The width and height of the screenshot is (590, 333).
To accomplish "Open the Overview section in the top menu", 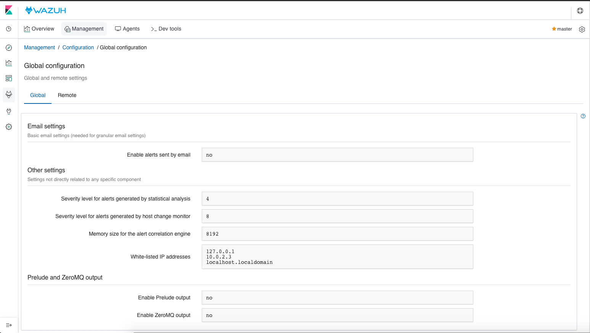I will point(39,29).
